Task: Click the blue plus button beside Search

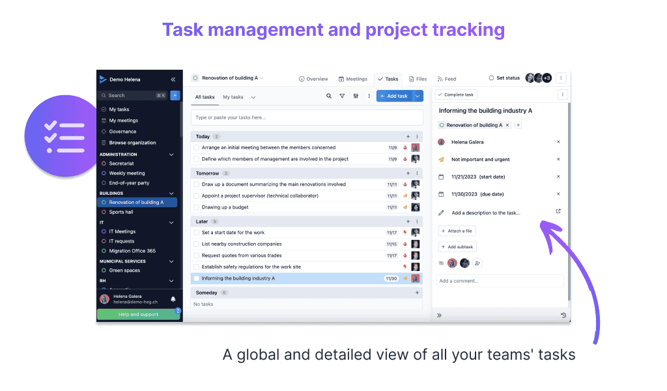Action: (x=175, y=95)
